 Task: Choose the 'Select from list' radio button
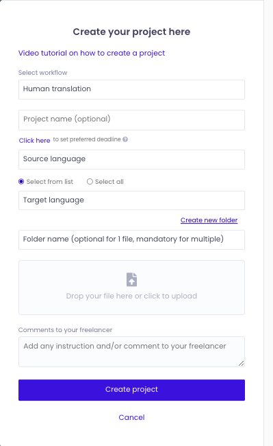tap(21, 181)
